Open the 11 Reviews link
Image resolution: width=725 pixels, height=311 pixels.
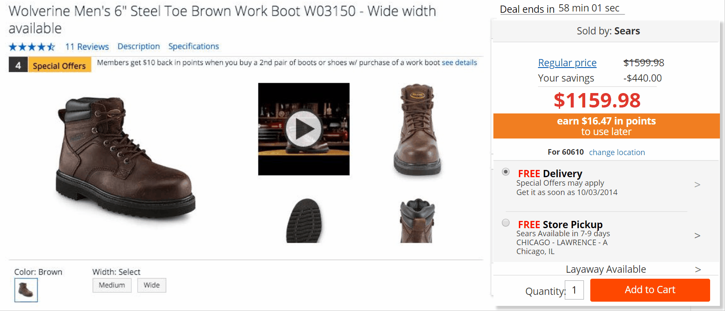coord(87,47)
